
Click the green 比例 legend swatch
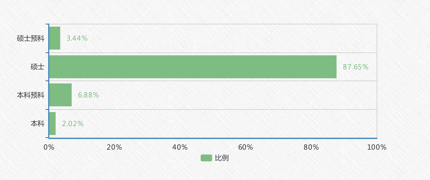pos(206,158)
